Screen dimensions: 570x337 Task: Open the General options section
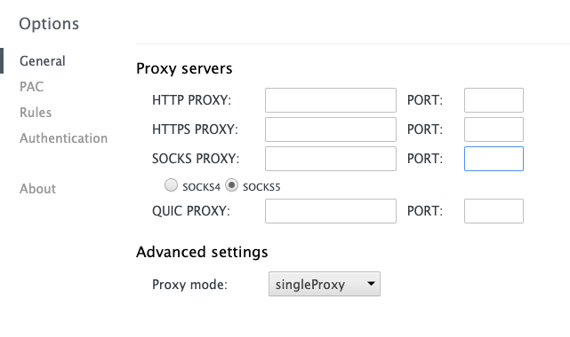pos(43,61)
